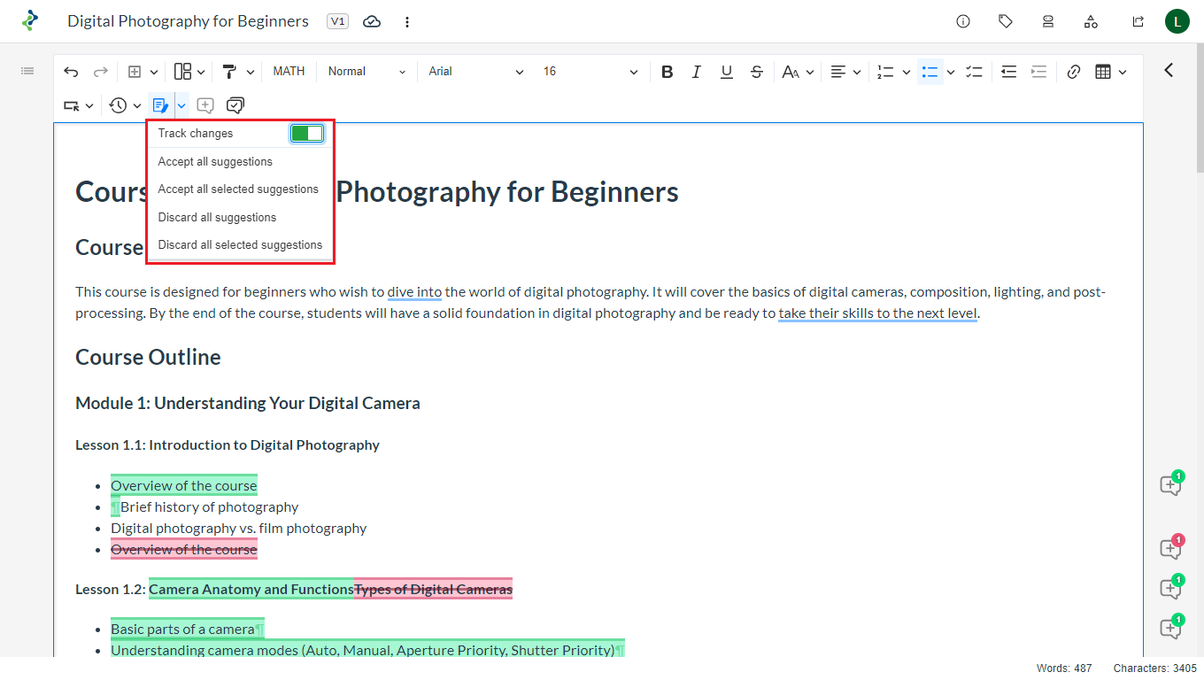Open the Normal paragraph style dropdown
This screenshot has height=680, width=1204.
point(367,72)
